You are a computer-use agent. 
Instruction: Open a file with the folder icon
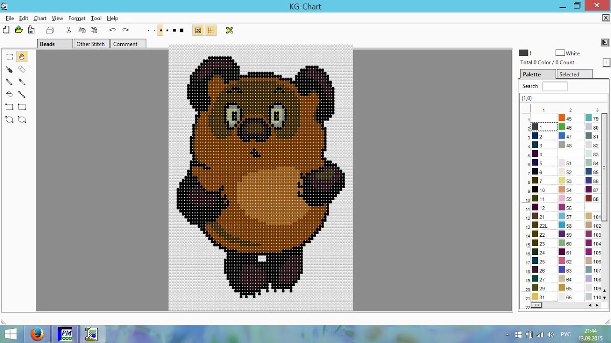[x=19, y=30]
